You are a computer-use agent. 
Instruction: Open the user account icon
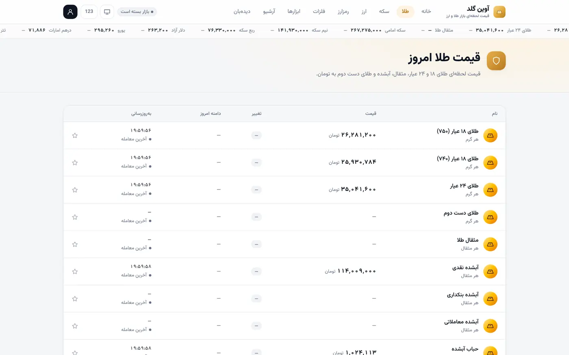tap(70, 12)
